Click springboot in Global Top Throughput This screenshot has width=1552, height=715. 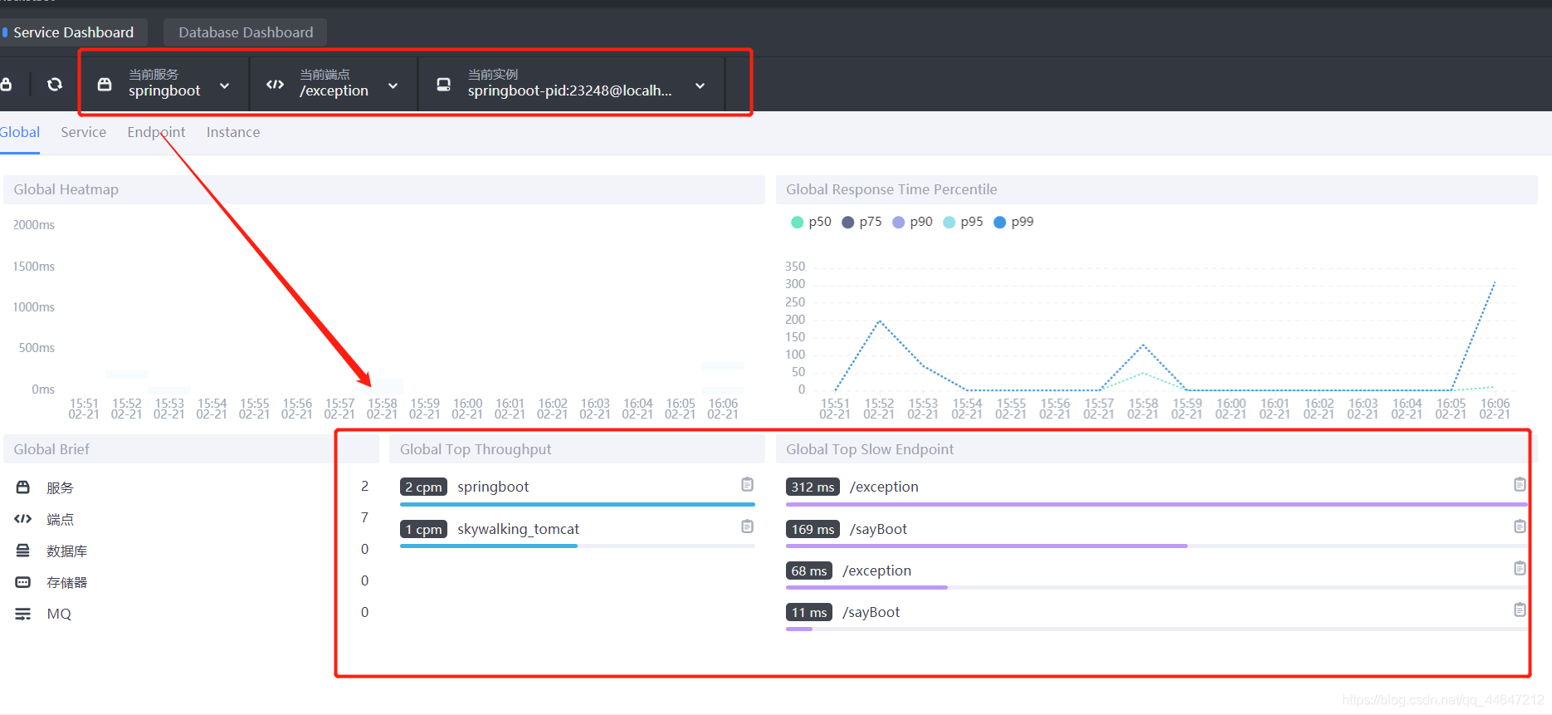493,487
